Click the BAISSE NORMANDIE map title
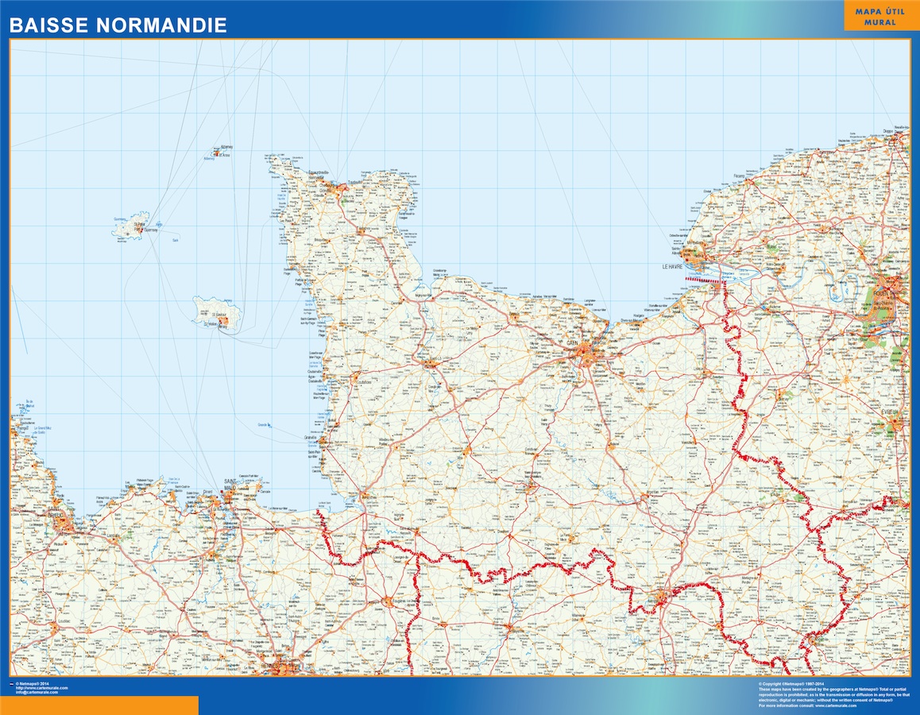The image size is (920, 715). coord(118,25)
